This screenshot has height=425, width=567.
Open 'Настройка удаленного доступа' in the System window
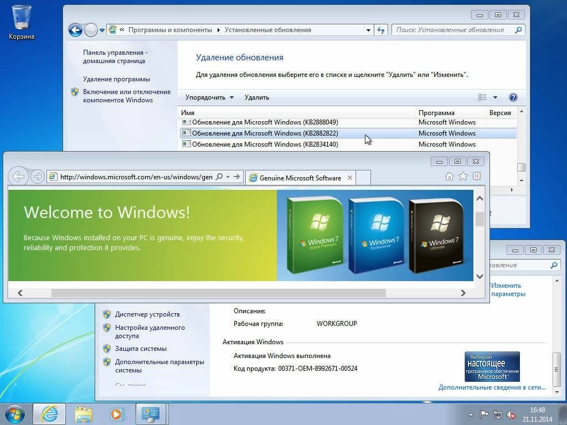tap(150, 332)
